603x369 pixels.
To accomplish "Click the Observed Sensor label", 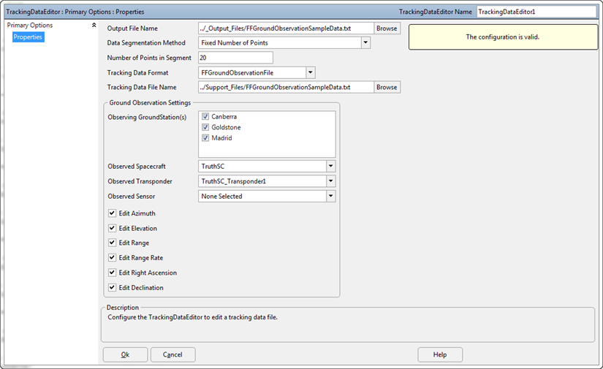I will (x=131, y=197).
